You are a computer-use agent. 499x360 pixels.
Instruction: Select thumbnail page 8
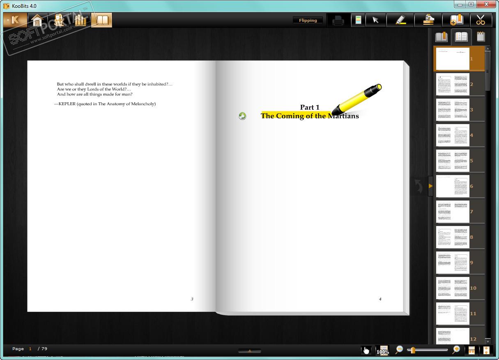(459, 237)
